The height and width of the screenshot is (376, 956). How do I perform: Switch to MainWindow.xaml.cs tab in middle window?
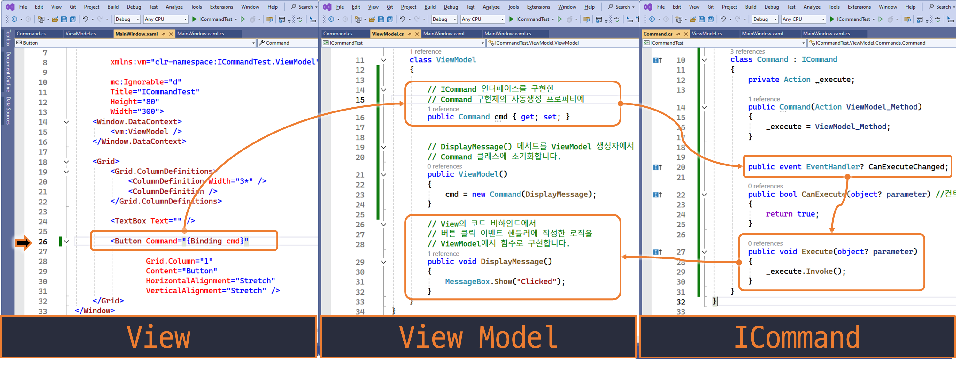coord(507,34)
